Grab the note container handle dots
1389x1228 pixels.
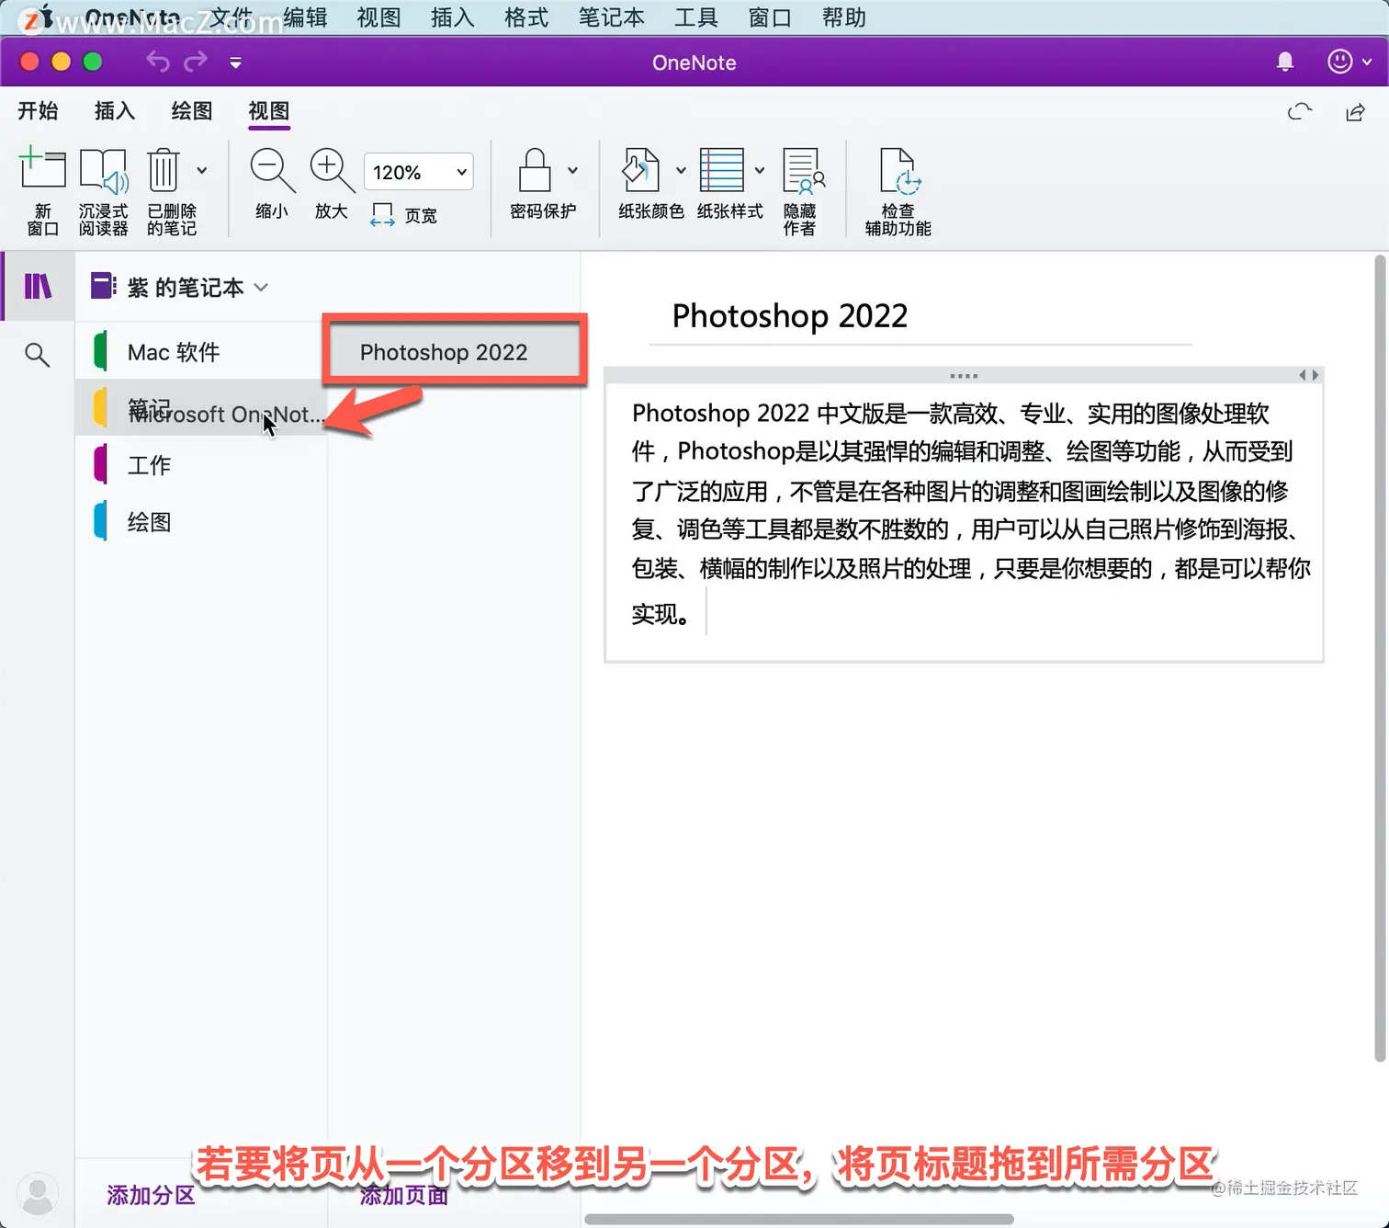[x=964, y=376]
